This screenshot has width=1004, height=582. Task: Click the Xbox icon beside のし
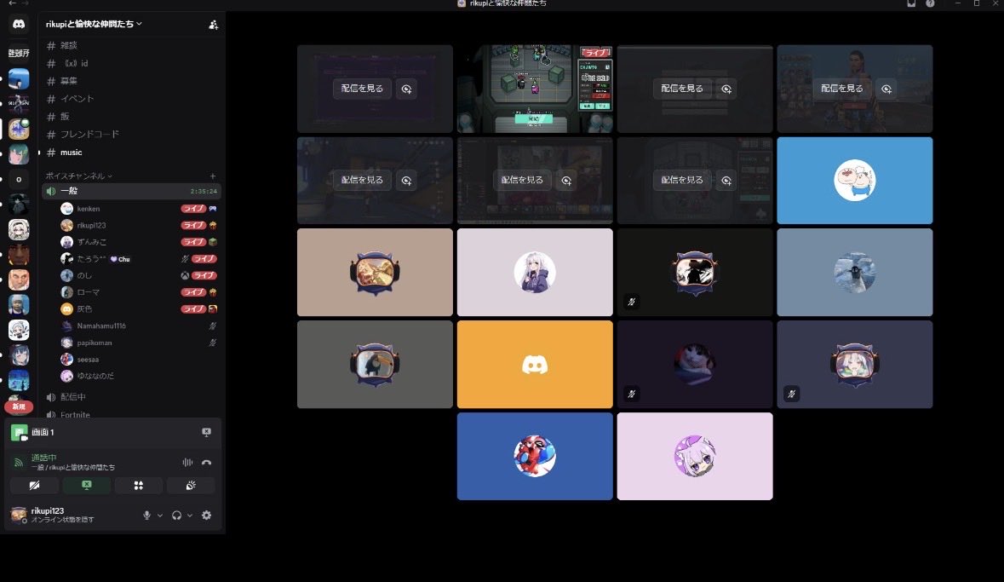(185, 275)
